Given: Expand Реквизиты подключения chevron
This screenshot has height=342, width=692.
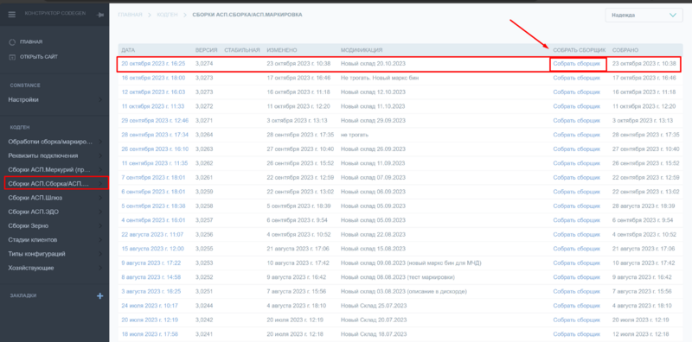Looking at the screenshot, I should click(x=100, y=155).
